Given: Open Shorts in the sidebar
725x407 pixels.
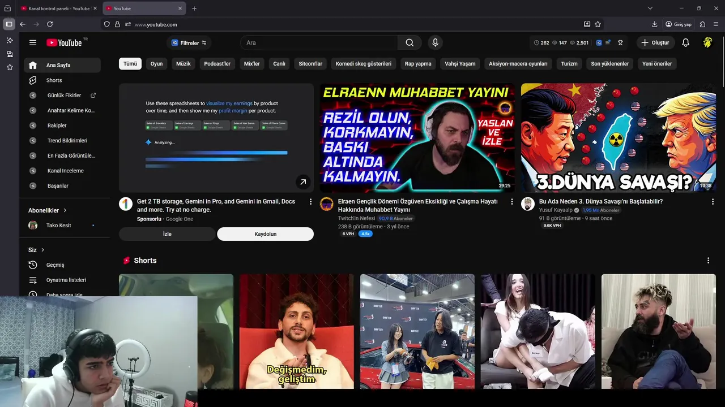Looking at the screenshot, I should (x=62, y=80).
